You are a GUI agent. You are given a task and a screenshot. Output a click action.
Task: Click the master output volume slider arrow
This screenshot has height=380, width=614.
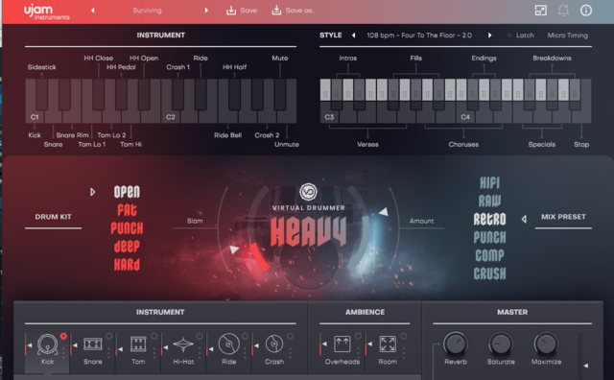click(586, 366)
